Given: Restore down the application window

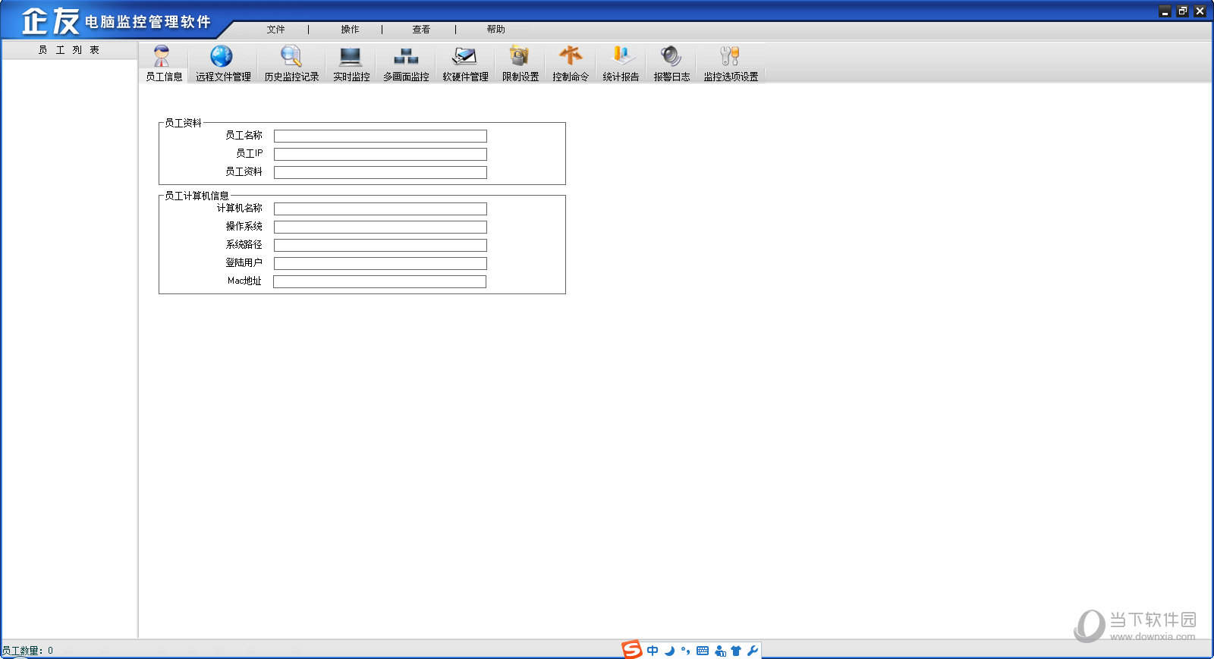Looking at the screenshot, I should point(1182,11).
